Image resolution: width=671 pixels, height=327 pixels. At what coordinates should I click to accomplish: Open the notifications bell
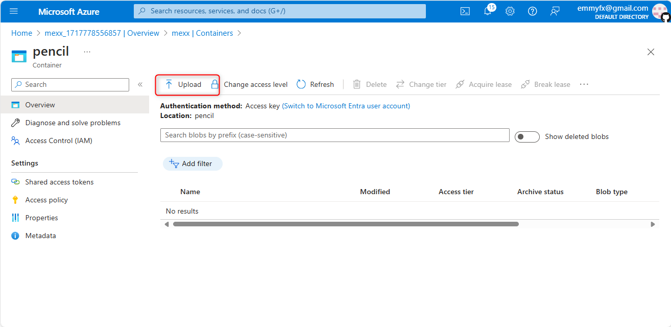(x=488, y=11)
